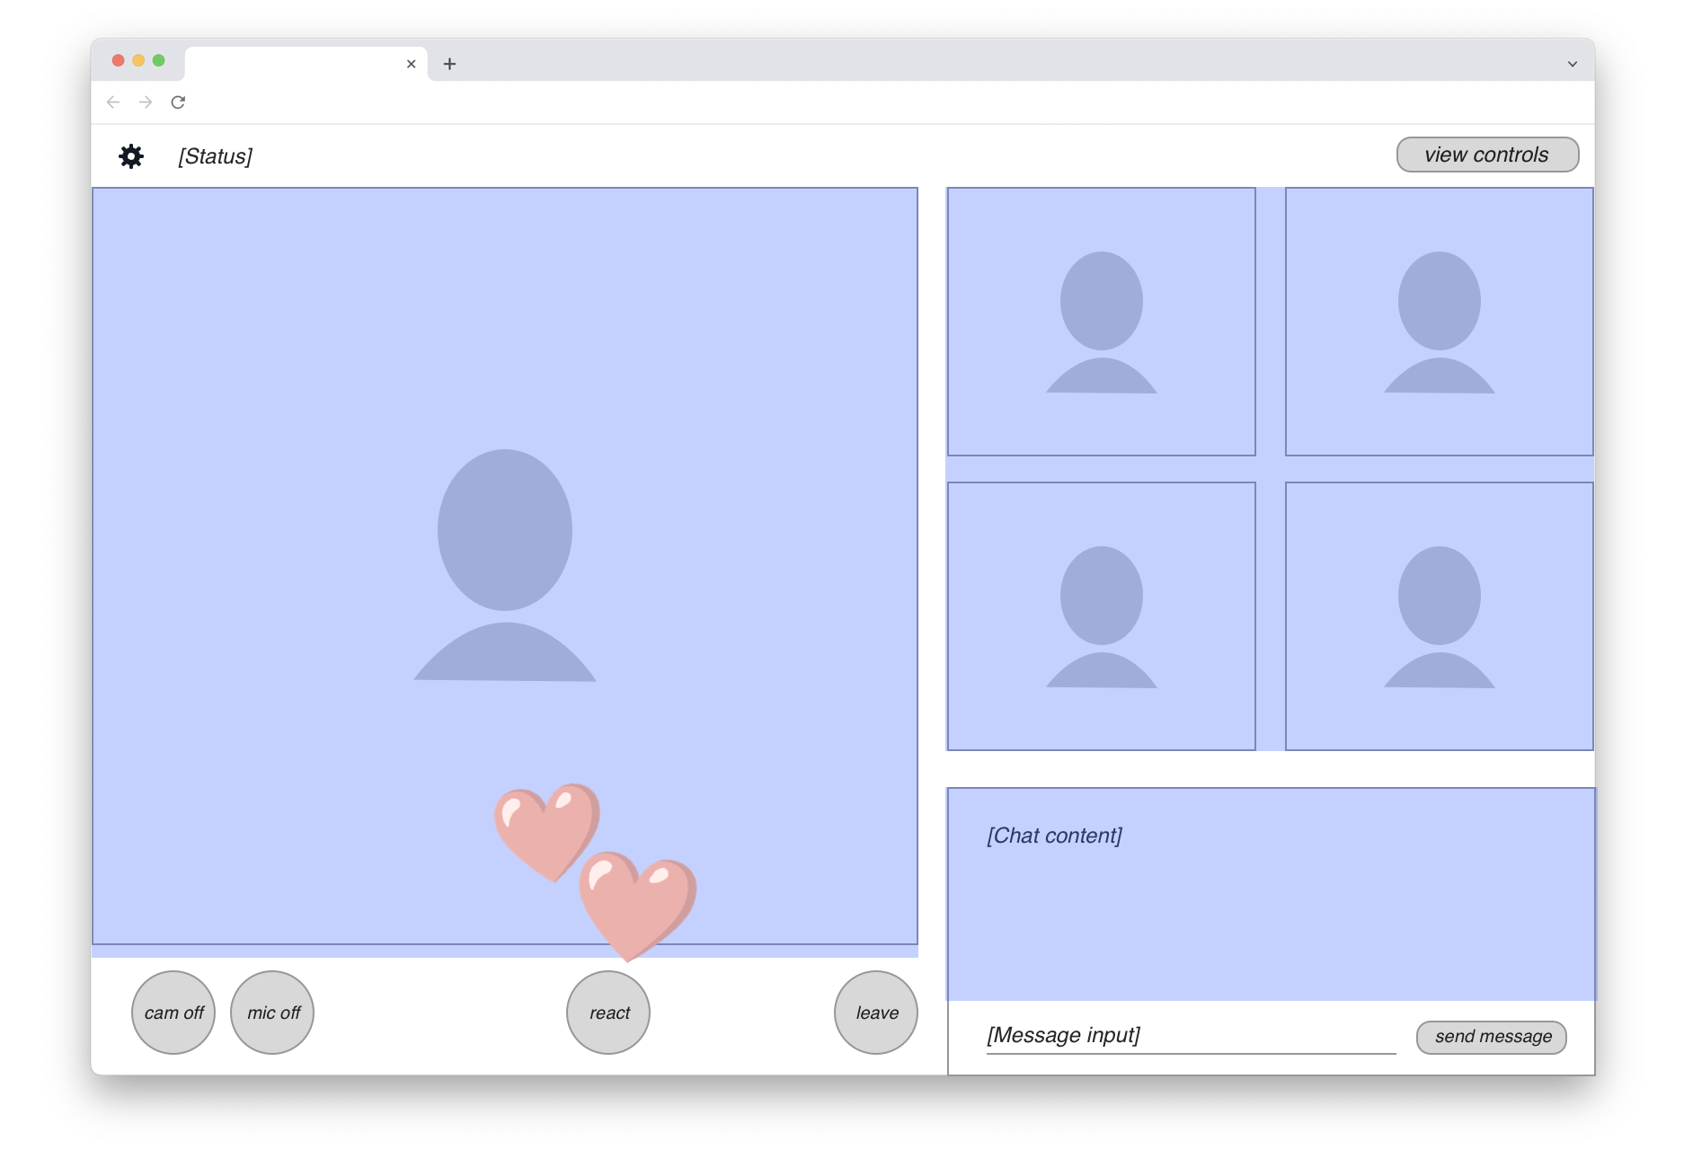The height and width of the screenshot is (1150, 1684).
Task: Open a new tab with the plus icon
Action: point(449,64)
